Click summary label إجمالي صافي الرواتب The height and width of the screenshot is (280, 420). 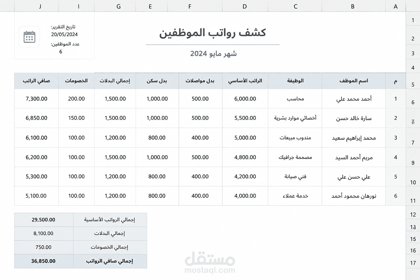coord(109,261)
